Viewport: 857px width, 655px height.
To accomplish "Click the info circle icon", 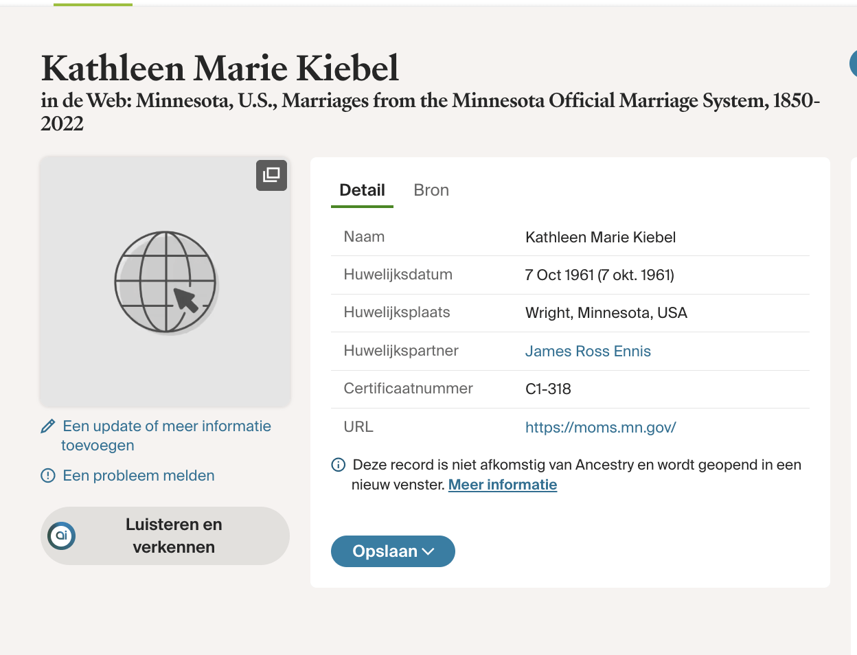I will (x=338, y=465).
